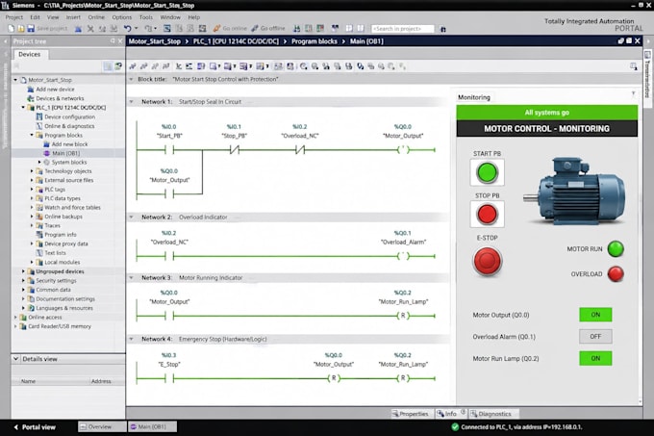654x436 pixels.
Task: Click the green connected status check icon
Action: click(x=455, y=426)
